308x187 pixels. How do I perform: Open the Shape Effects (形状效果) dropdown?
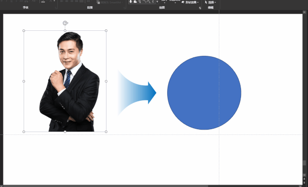click(190, 2)
